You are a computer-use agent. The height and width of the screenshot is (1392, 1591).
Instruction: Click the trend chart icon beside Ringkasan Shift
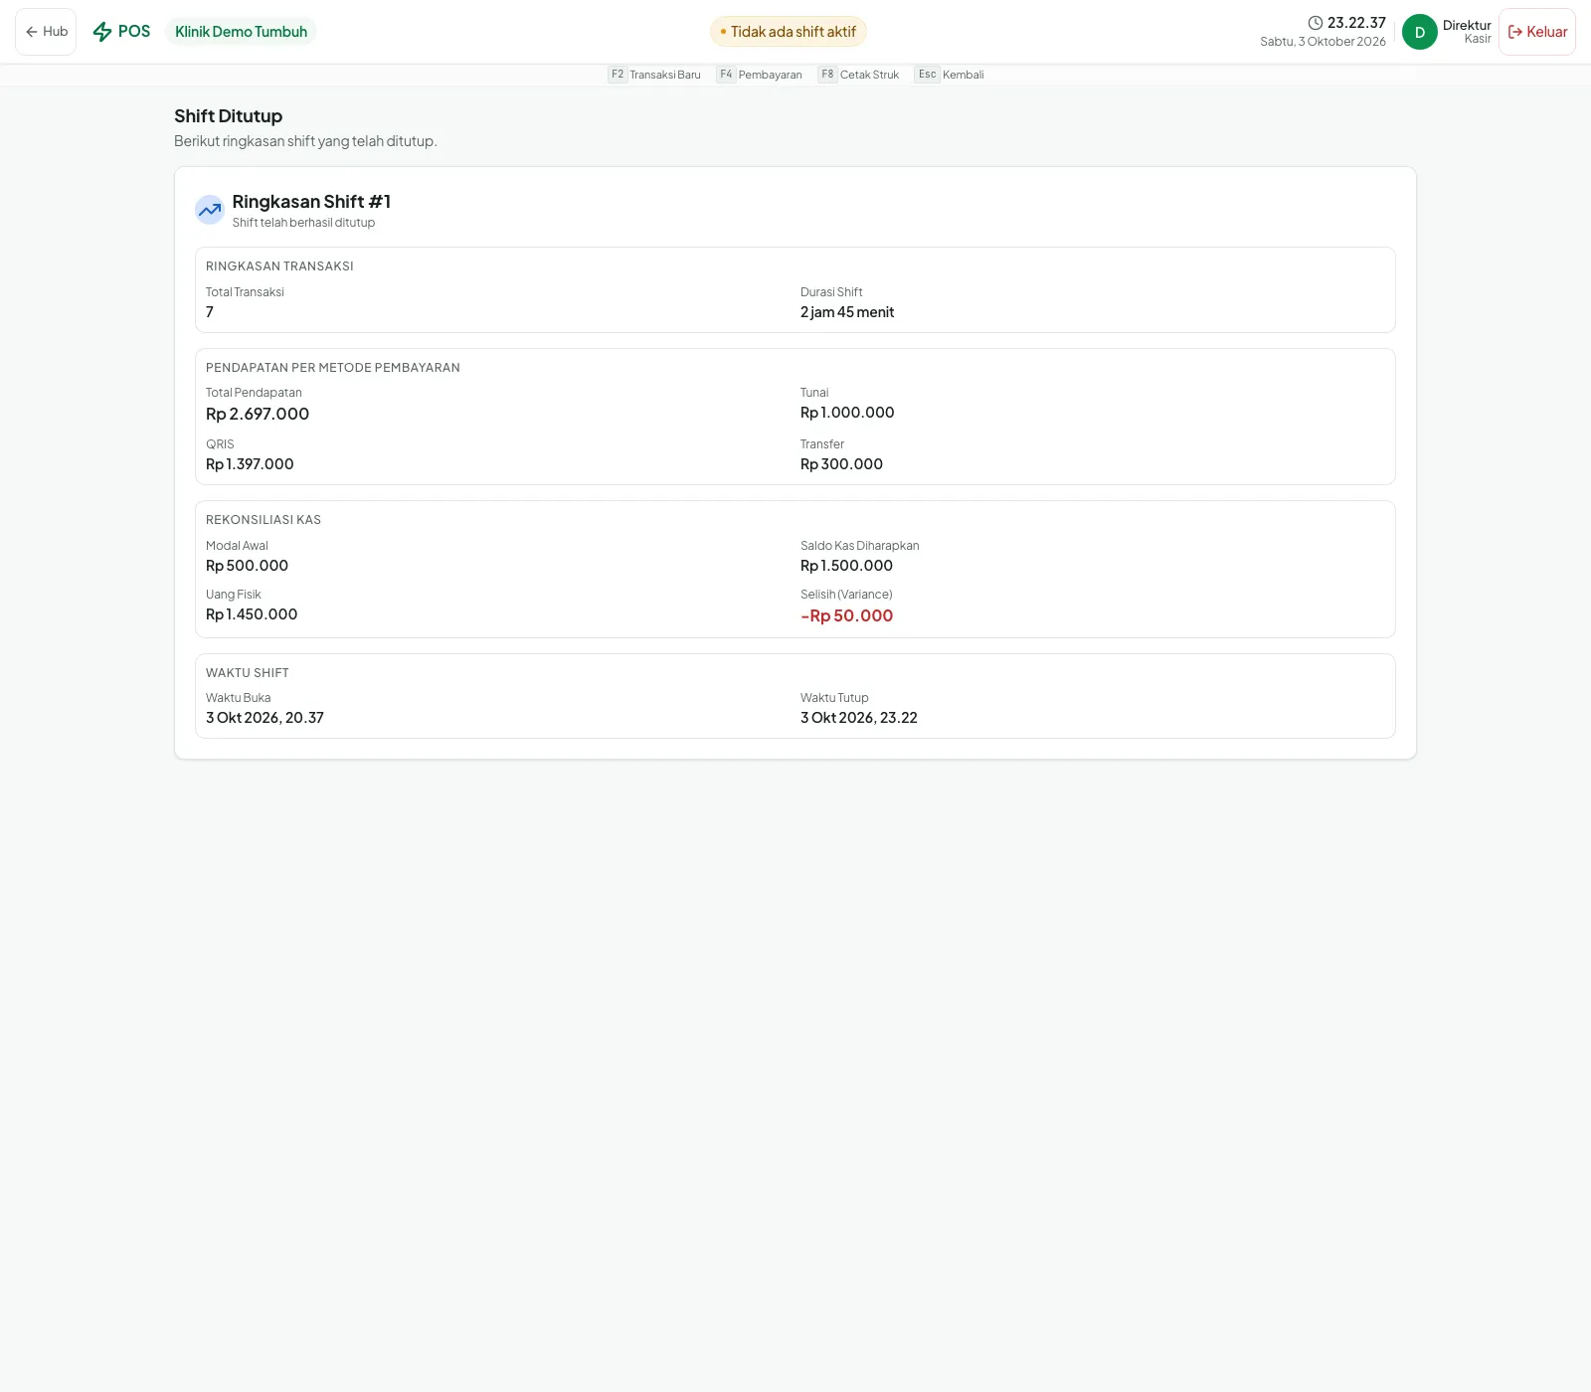point(210,210)
